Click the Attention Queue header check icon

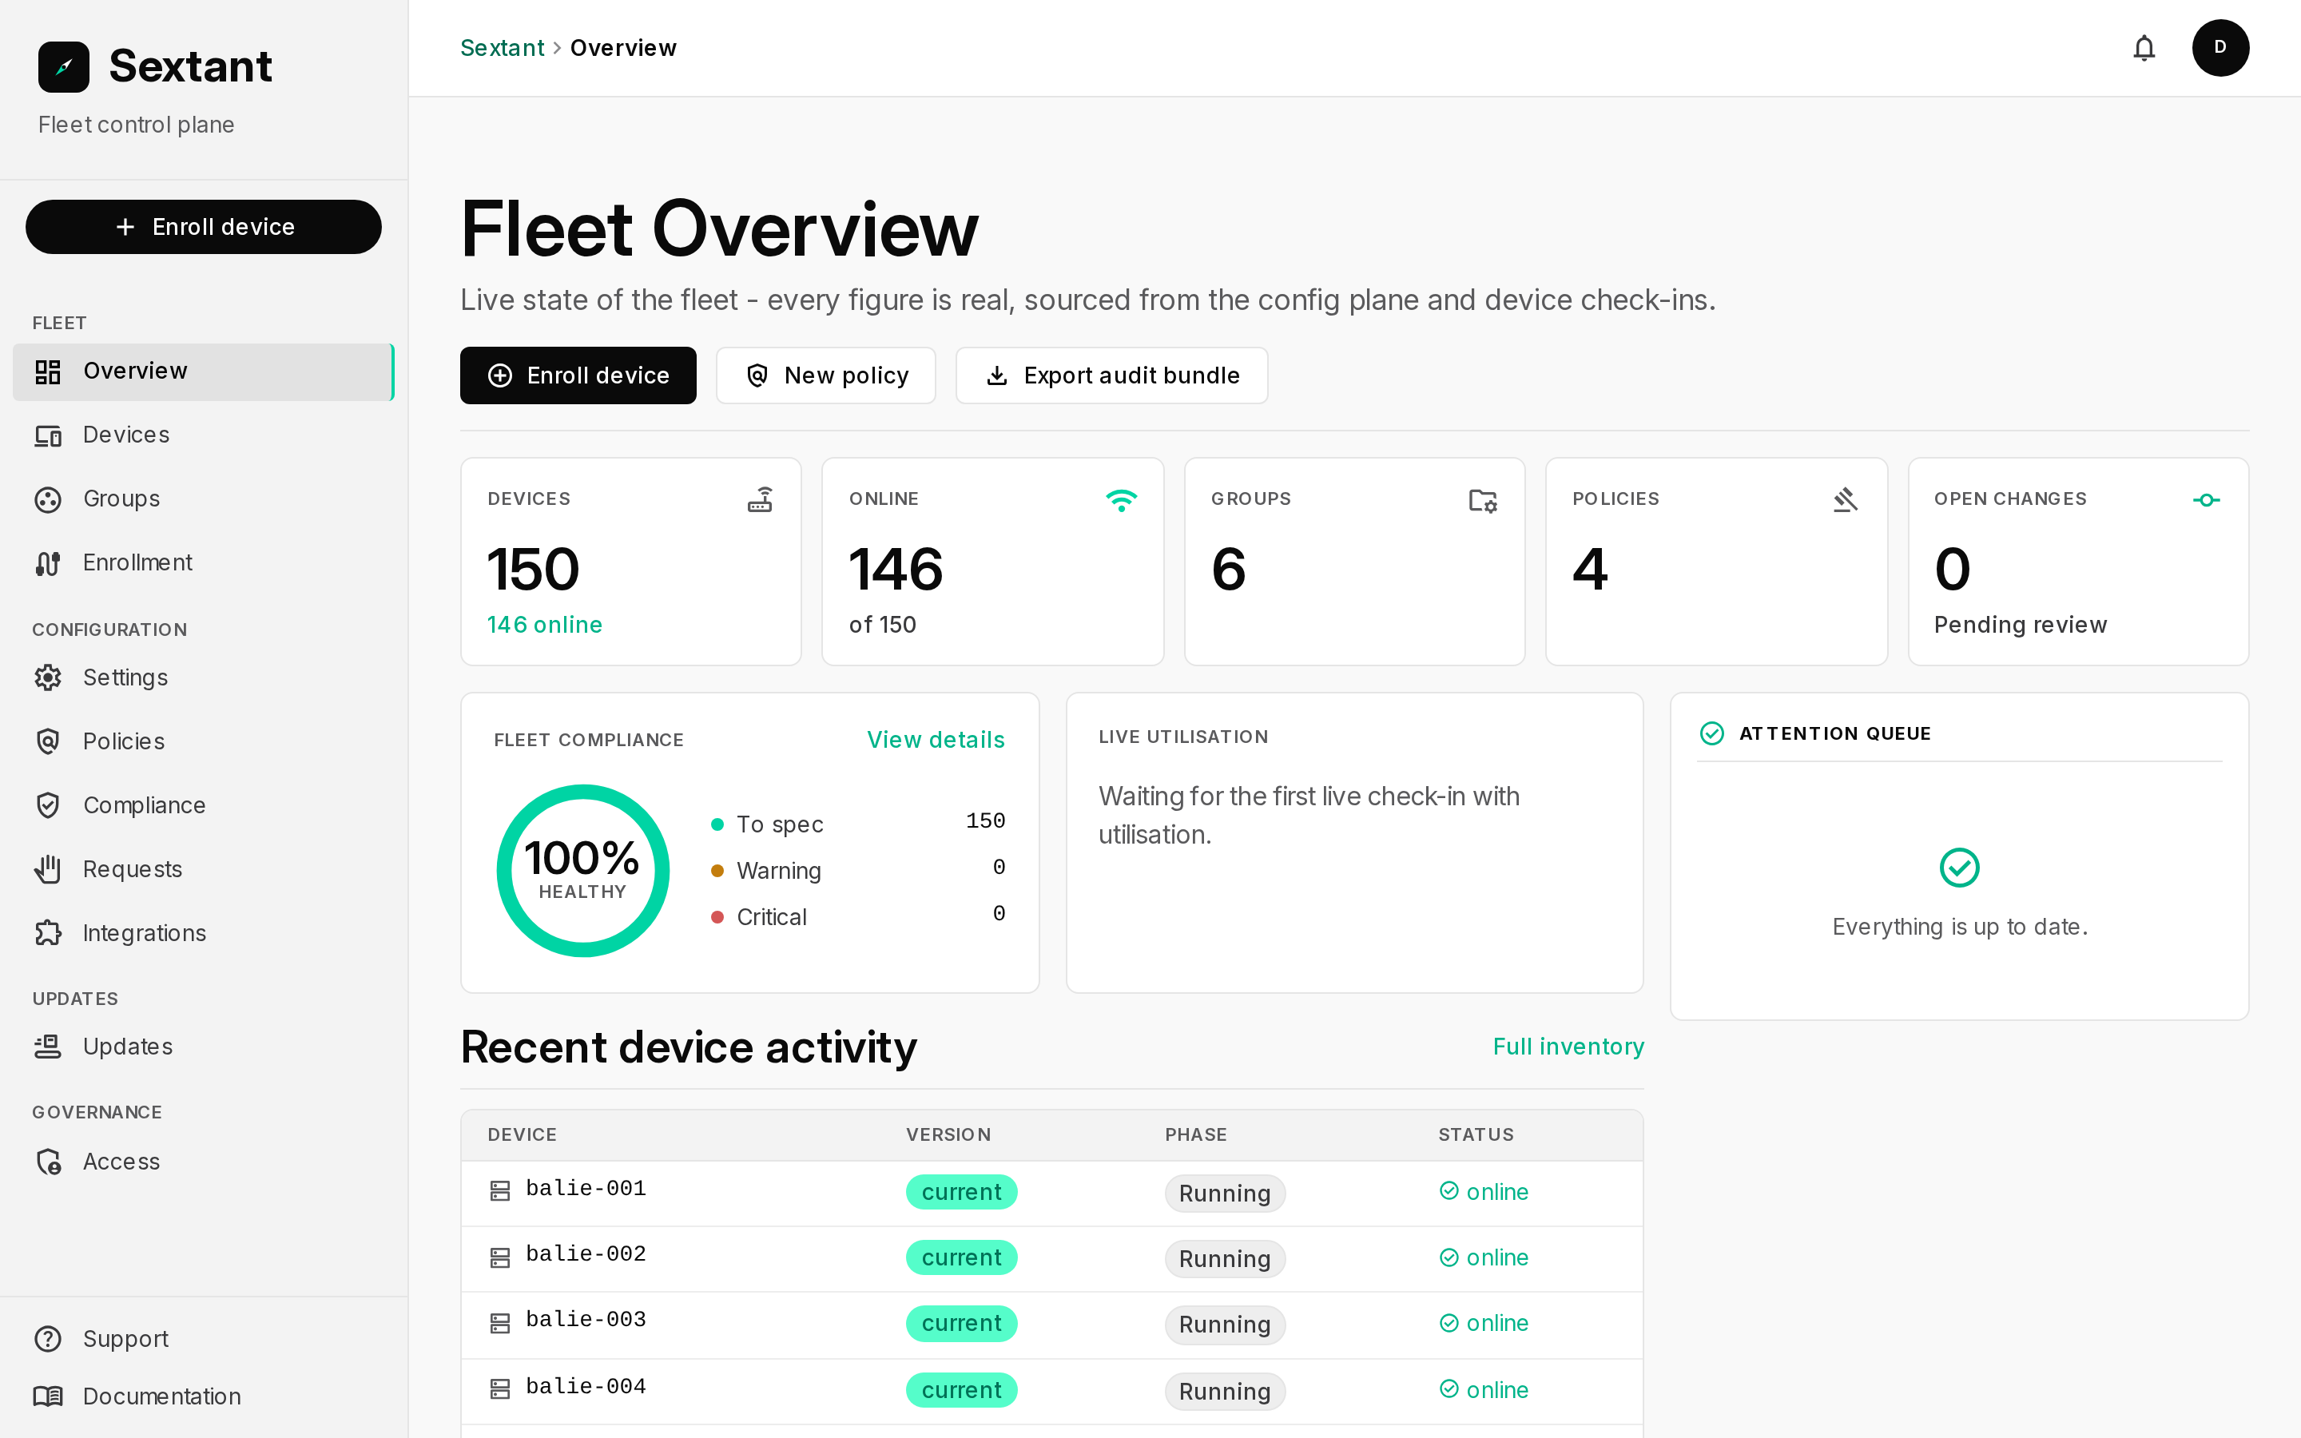pos(1711,733)
